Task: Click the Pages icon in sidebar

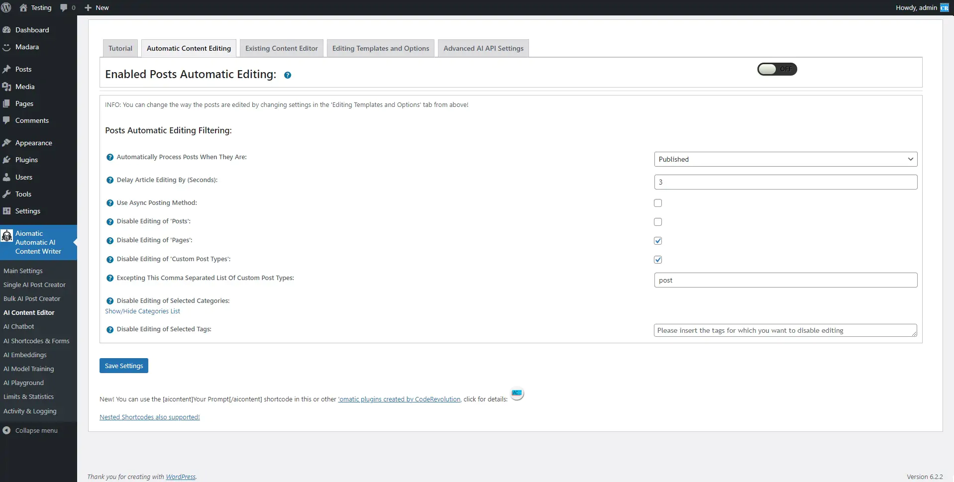Action: (x=6, y=103)
